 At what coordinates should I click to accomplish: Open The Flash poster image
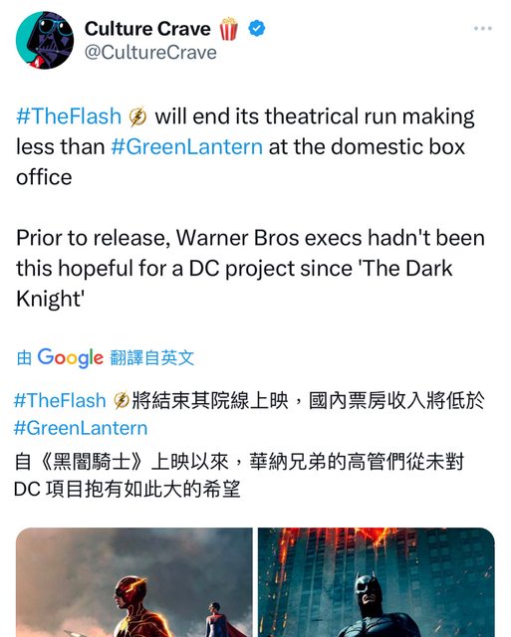tap(134, 582)
